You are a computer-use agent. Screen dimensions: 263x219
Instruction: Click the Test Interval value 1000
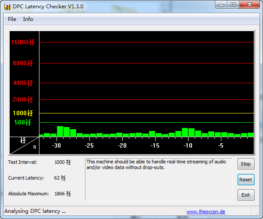pyautogui.click(x=63, y=162)
